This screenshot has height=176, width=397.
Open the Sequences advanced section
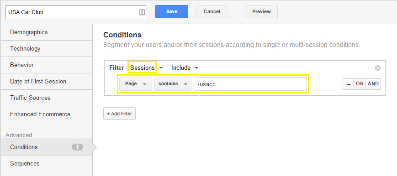click(x=47, y=163)
